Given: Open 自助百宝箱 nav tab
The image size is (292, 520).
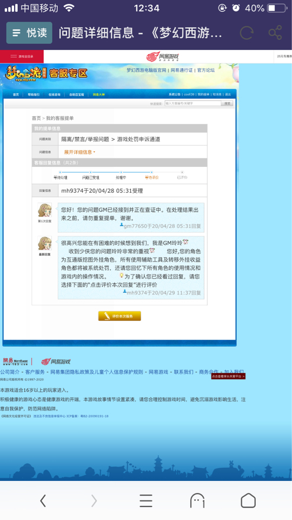Looking at the screenshot, I should (x=76, y=94).
